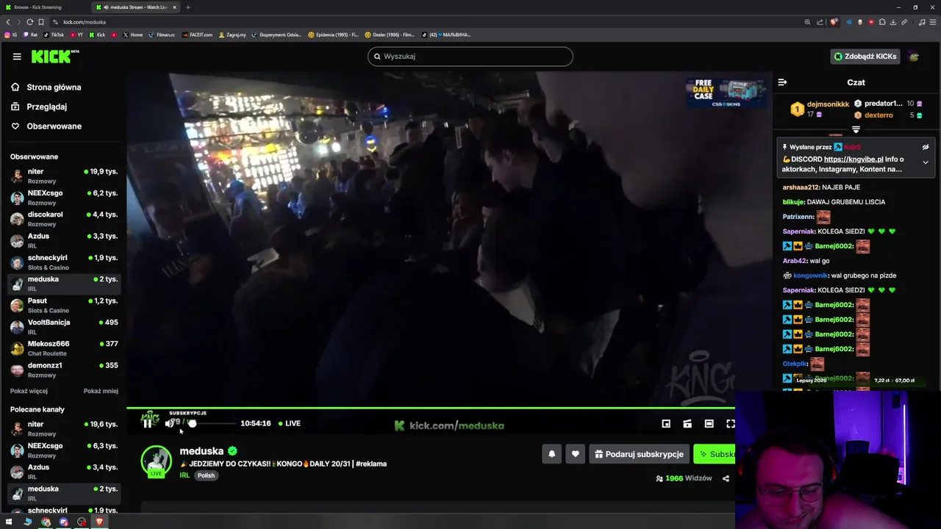Click dejmsonikkk top gifter
Screen dimensions: 941x529
(828, 104)
